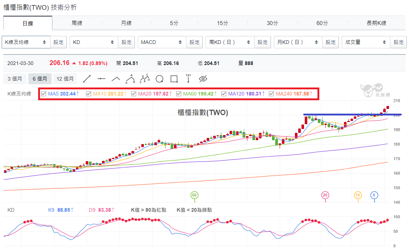Switch to the 長期K線 tab
The image size is (409, 248).
point(376,23)
